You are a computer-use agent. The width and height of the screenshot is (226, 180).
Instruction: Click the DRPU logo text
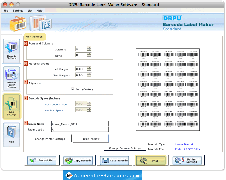172,18
